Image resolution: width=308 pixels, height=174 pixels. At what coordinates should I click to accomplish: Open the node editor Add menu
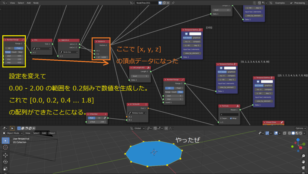tap(28, 3)
